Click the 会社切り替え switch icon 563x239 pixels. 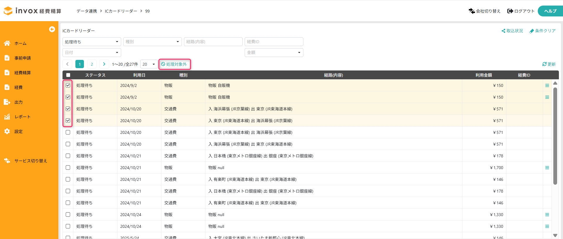(471, 11)
